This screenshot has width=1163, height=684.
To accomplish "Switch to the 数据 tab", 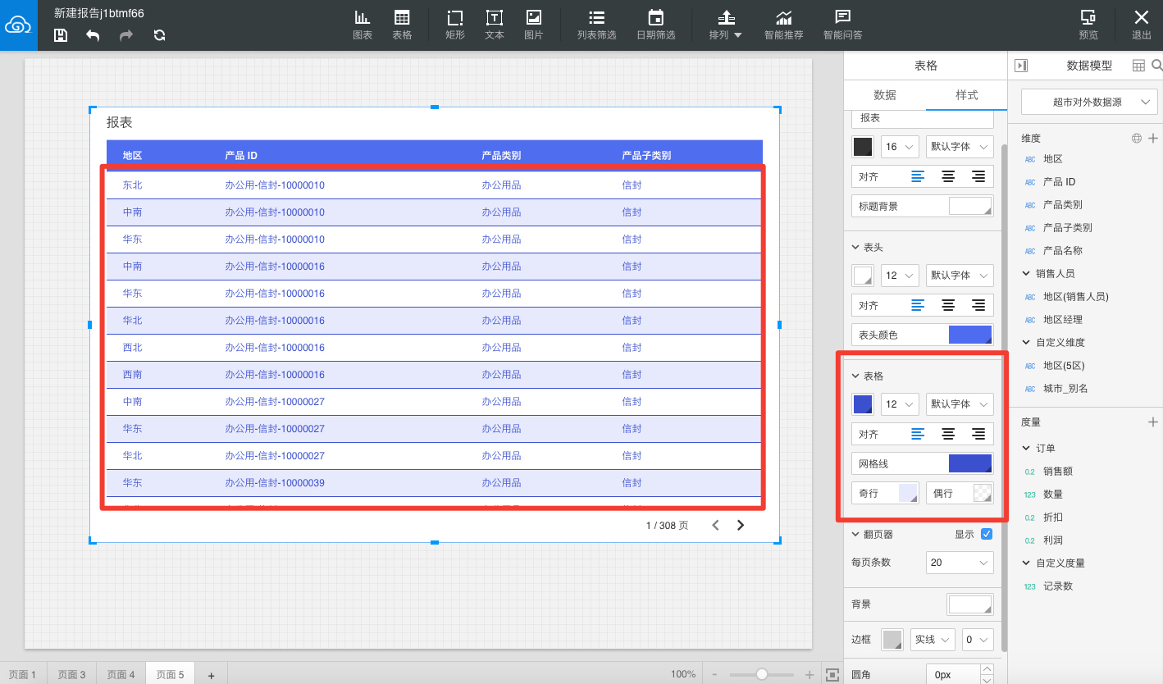I will (x=885, y=95).
